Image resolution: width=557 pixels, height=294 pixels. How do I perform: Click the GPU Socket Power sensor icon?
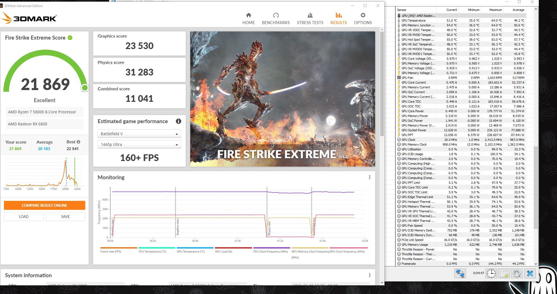click(x=399, y=130)
